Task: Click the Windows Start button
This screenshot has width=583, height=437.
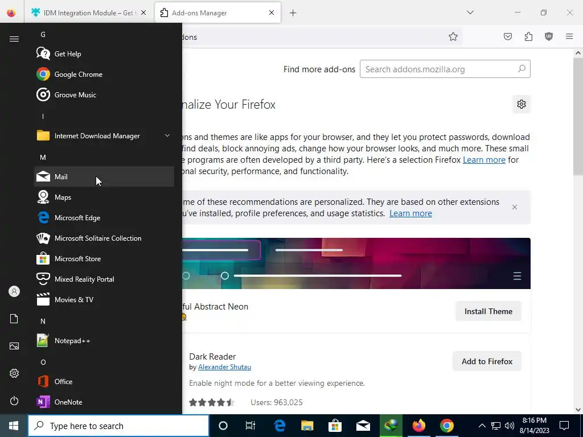Action: (x=14, y=426)
